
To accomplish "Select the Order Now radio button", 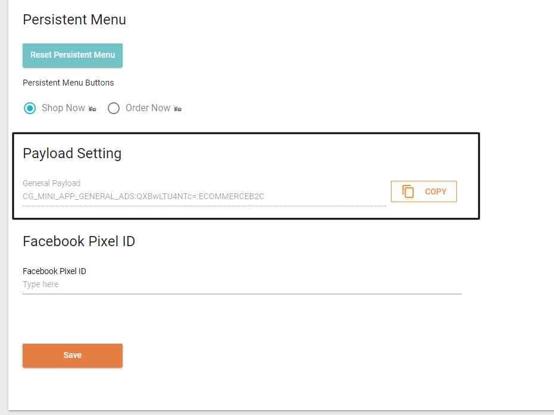I will point(114,108).
